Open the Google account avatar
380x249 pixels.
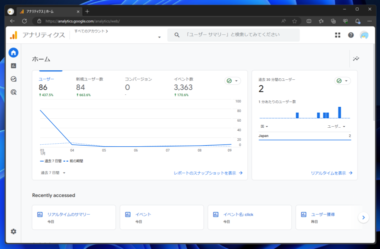click(x=364, y=35)
